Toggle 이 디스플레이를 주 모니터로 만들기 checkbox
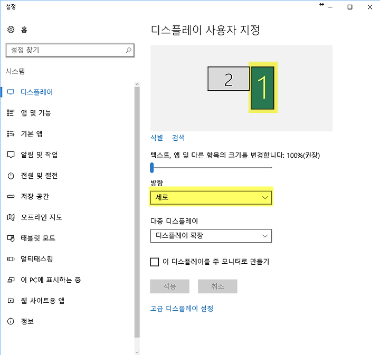Viewport: 380px width, 355px height. click(x=154, y=262)
